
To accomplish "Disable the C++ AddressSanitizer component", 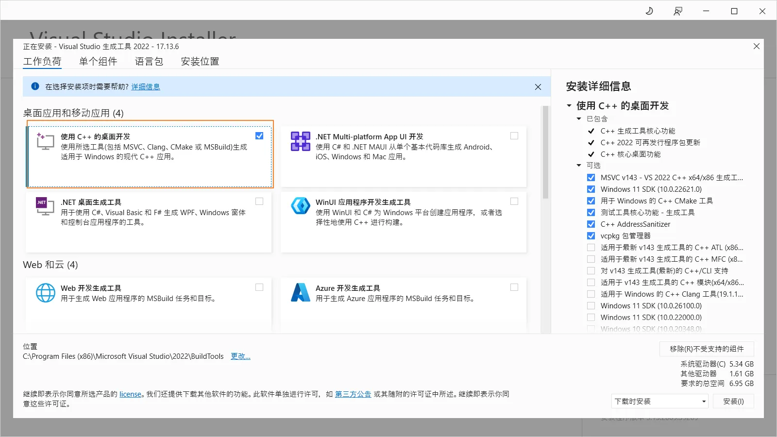I will [x=591, y=224].
